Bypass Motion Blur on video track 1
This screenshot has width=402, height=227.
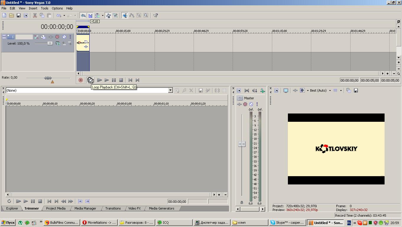36,37
